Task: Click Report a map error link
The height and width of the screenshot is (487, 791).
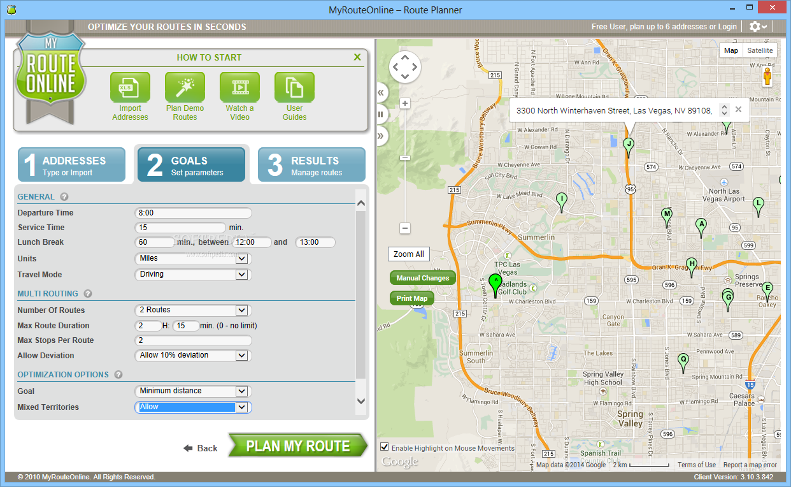Action: click(x=750, y=465)
